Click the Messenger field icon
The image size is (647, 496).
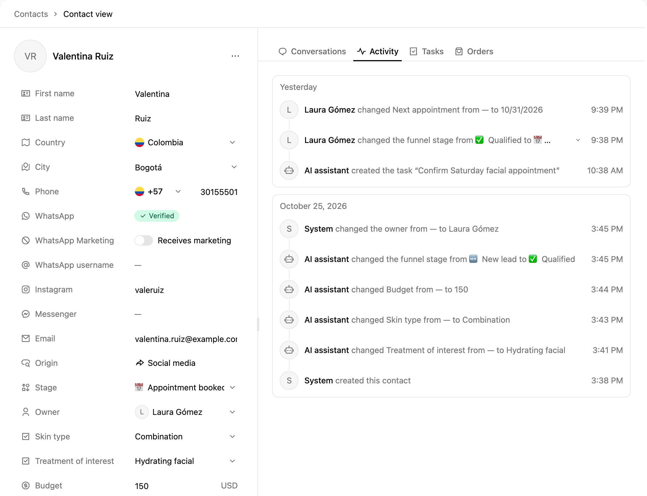pyautogui.click(x=26, y=314)
